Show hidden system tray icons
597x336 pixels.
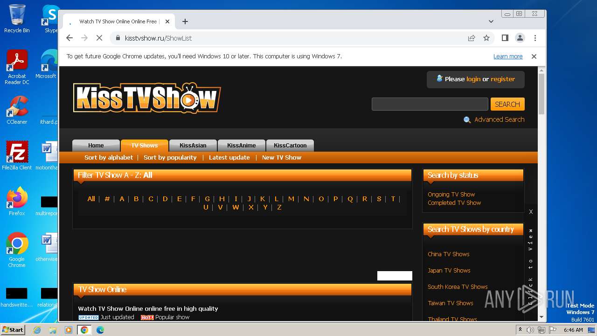520,330
